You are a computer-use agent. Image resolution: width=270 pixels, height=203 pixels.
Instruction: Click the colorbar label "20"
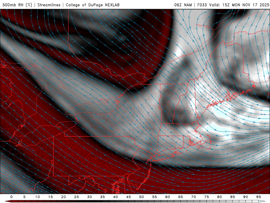63,197
